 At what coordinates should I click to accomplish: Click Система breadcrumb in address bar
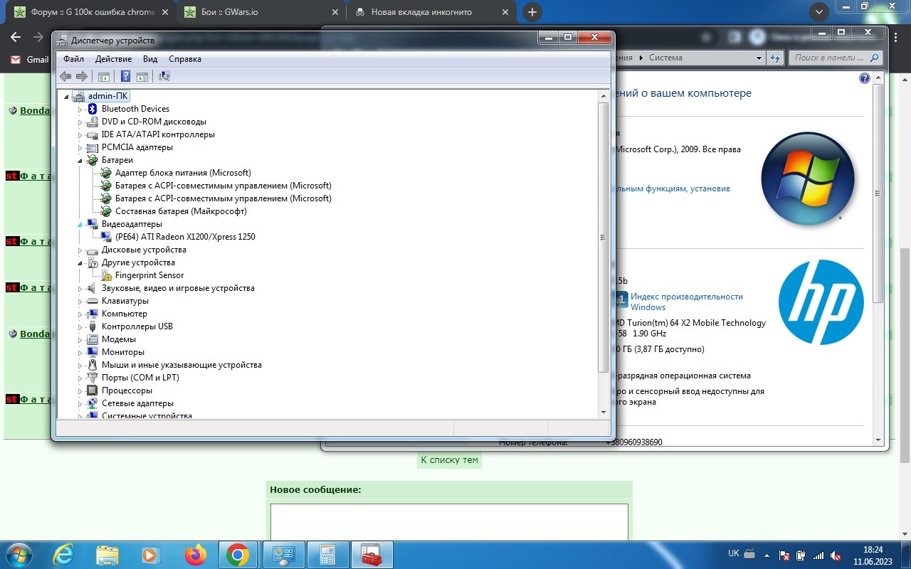pyautogui.click(x=665, y=58)
